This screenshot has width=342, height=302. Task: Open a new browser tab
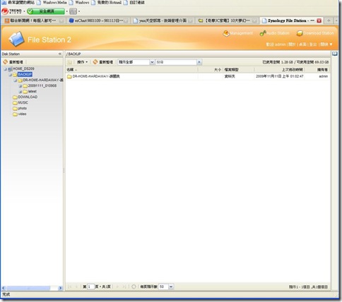coord(329,20)
